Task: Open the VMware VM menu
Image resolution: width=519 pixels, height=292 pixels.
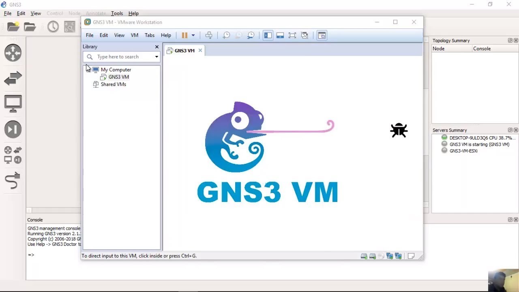Action: coord(135,35)
